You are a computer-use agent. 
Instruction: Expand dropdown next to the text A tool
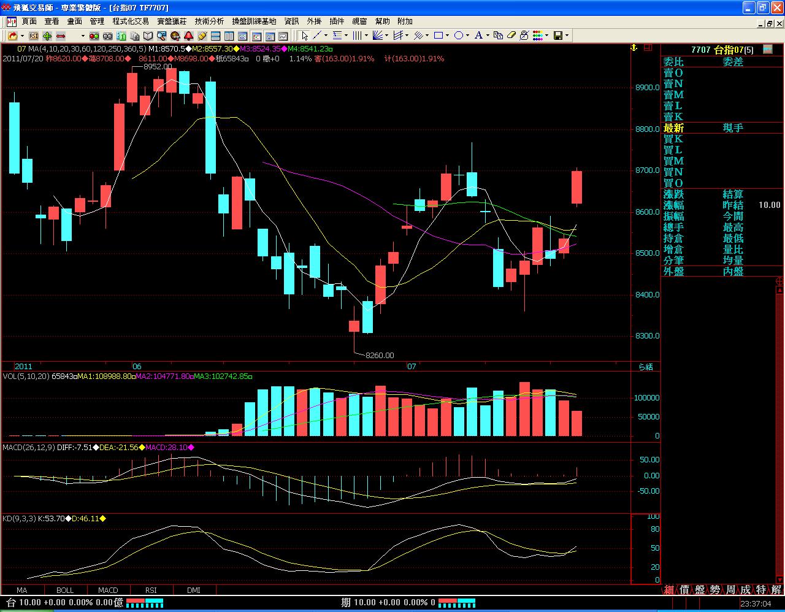(x=488, y=36)
